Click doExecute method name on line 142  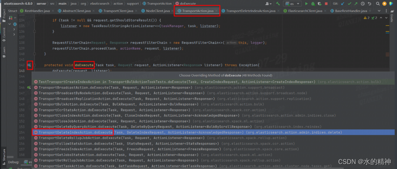84,65
